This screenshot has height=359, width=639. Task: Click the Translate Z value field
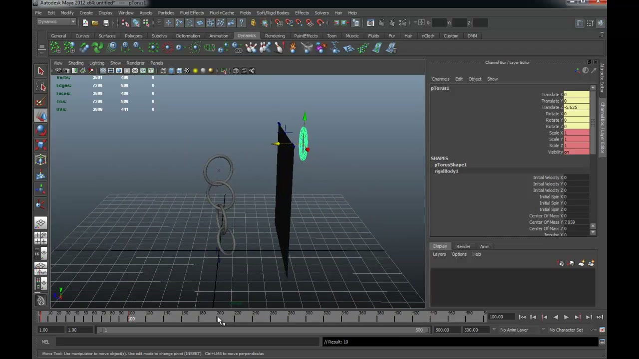coord(576,107)
